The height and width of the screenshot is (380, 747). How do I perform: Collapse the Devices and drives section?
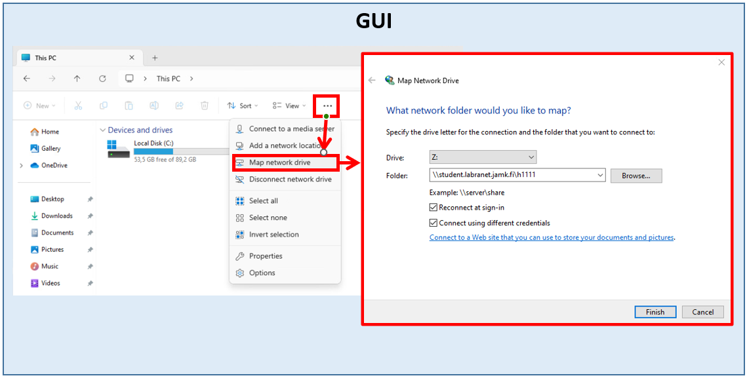[103, 130]
